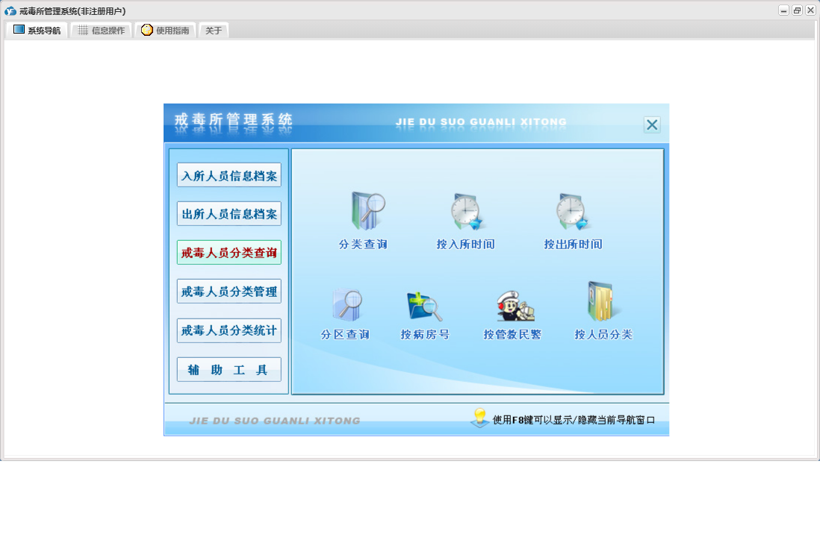Select 戒毒人员分类查询 button
820x534 pixels.
coord(229,252)
